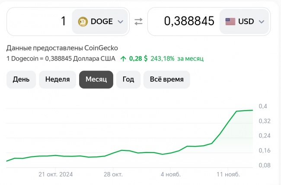Select the Месяц period tab
281x185 pixels.
pyautogui.click(x=96, y=80)
